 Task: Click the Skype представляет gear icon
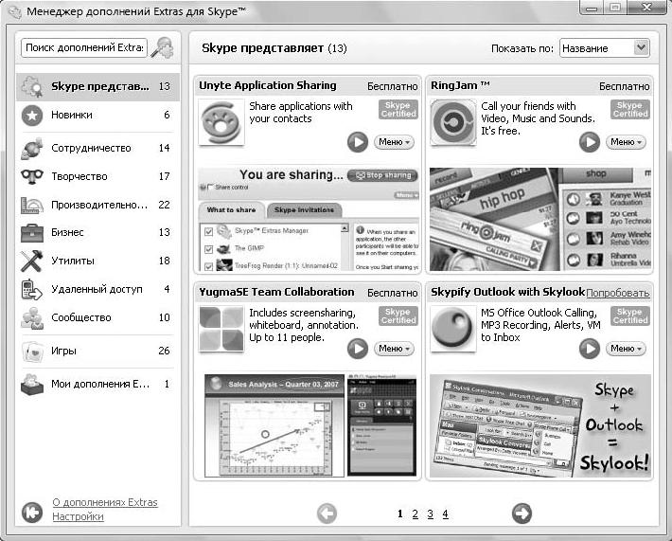(x=32, y=86)
